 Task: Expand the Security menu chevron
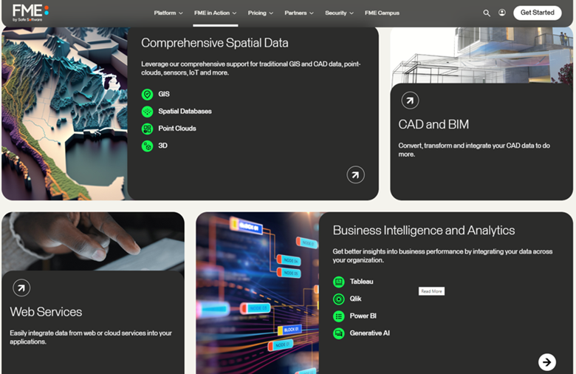tap(352, 13)
